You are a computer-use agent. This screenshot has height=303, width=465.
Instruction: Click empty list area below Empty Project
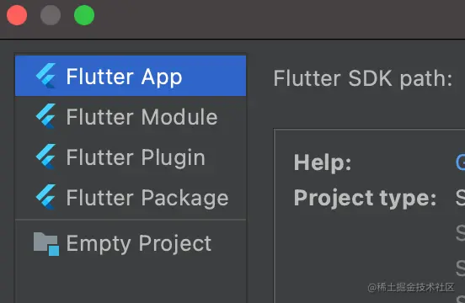point(131,284)
